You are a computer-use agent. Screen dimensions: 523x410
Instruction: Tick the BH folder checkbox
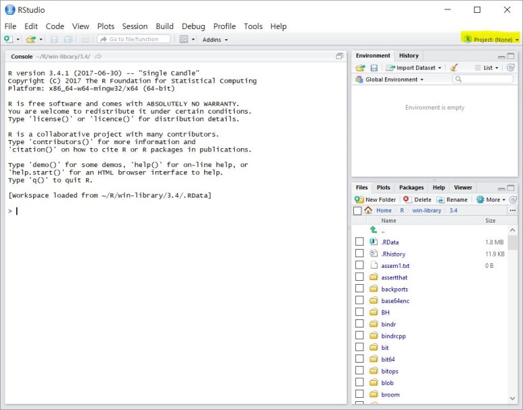[x=359, y=312]
